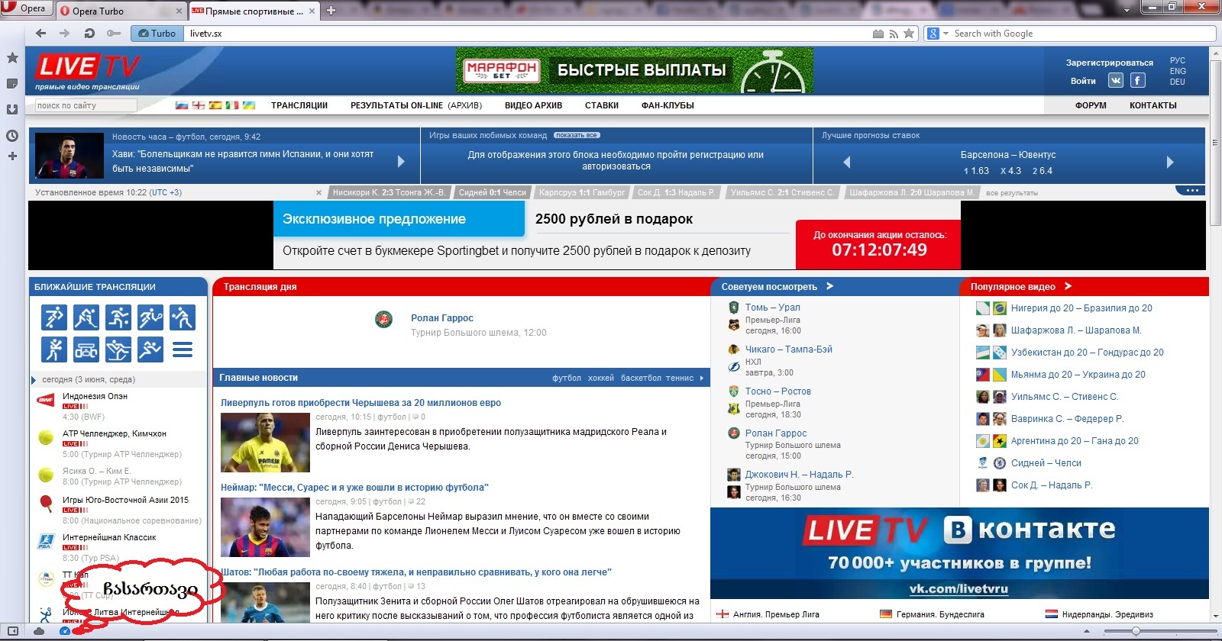Select the basketball sport icon
This screenshot has width=1222, height=641.
118,317
